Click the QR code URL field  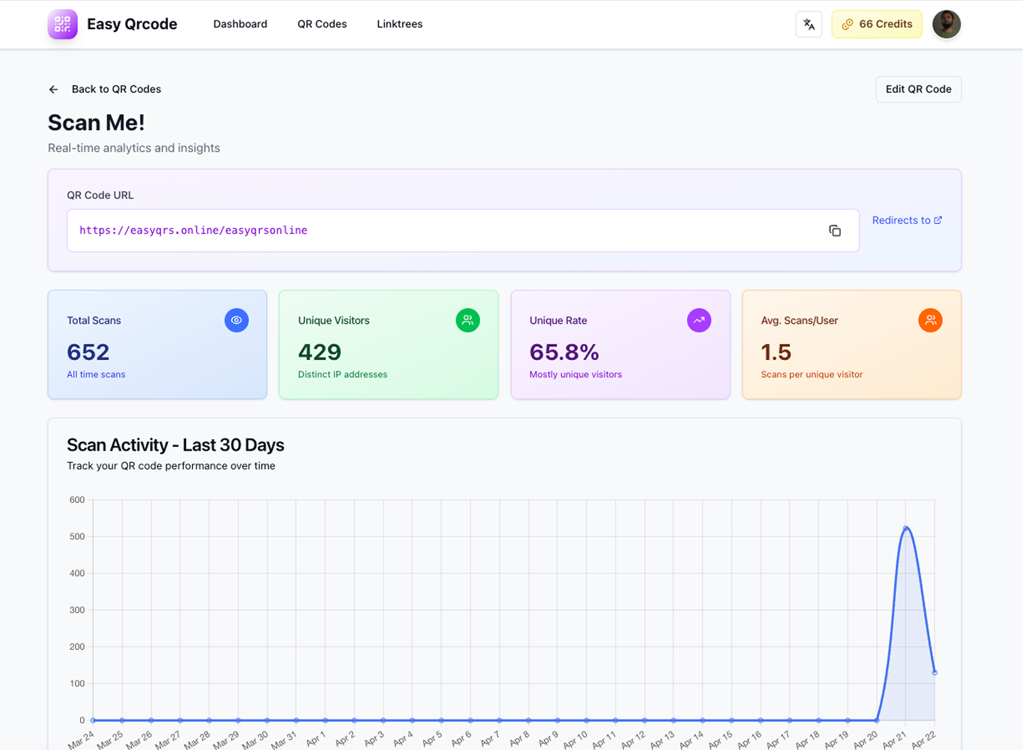[463, 231]
